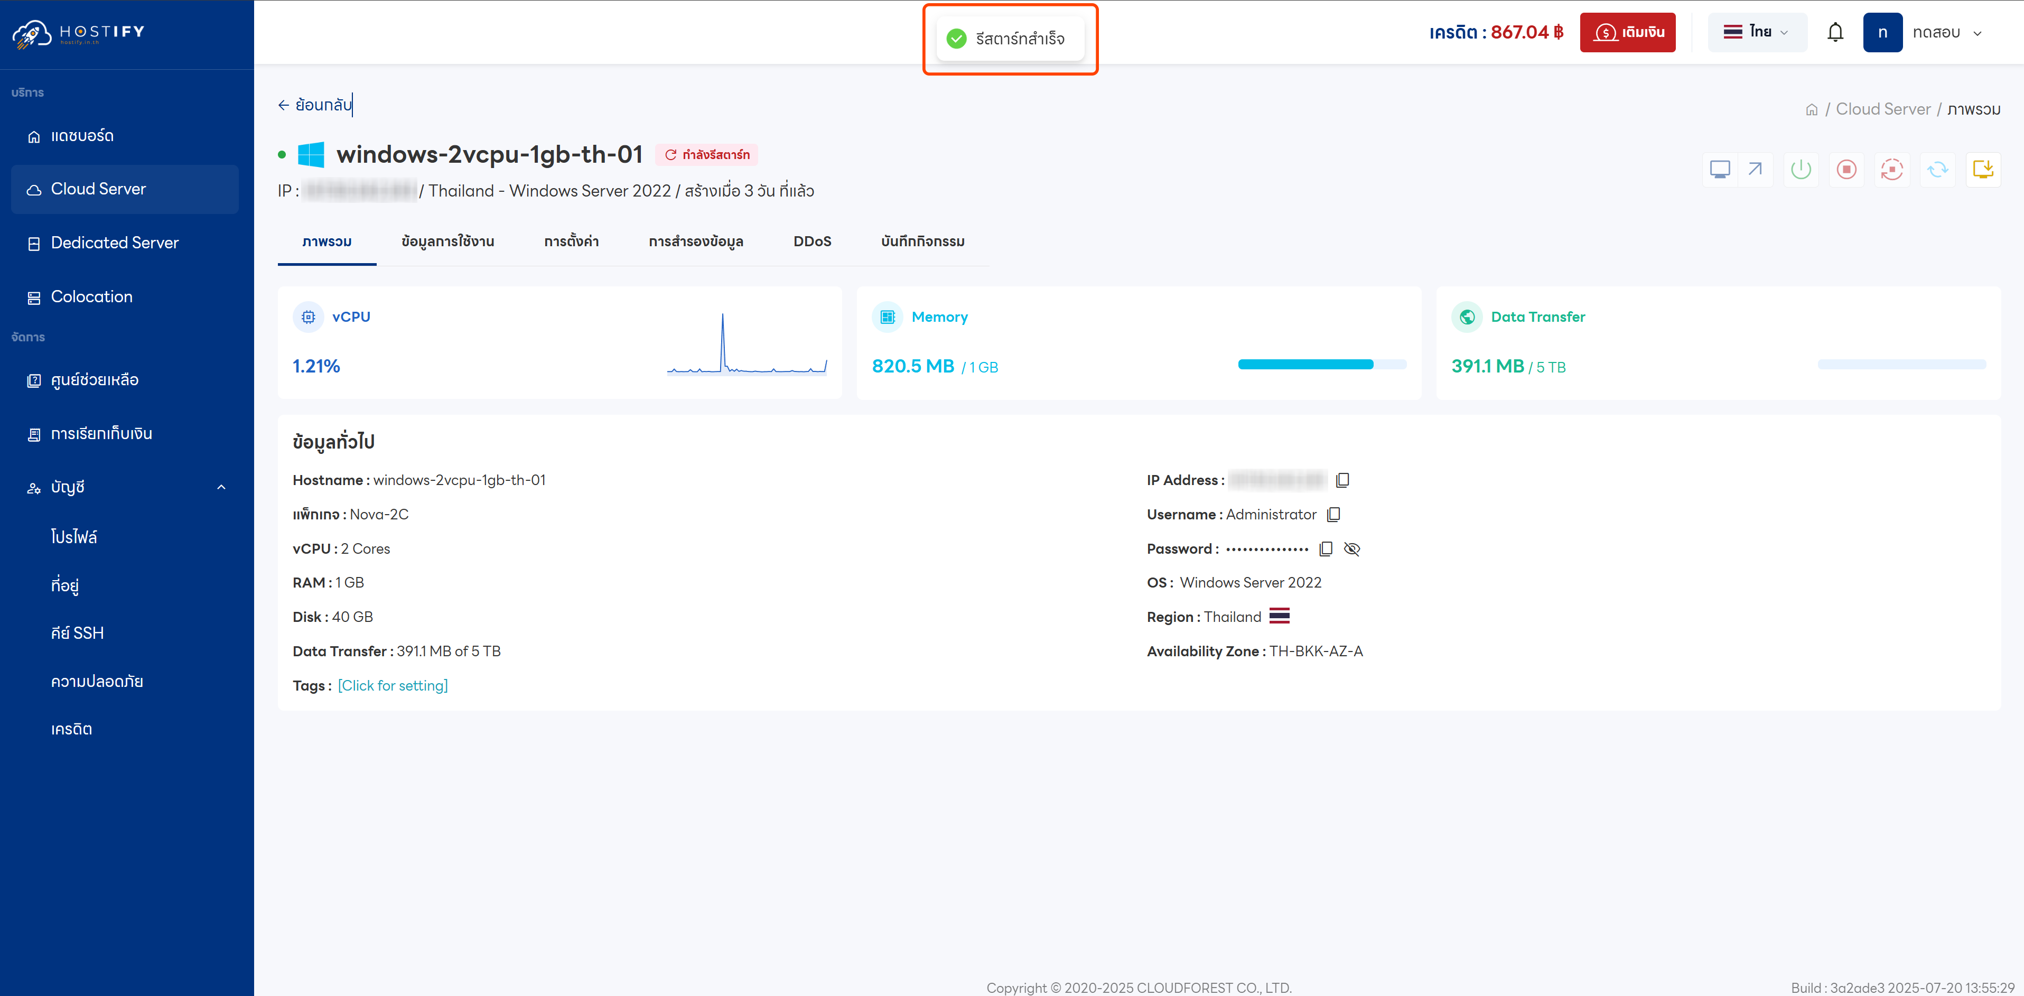Click the red เติมเงิน top-up button
The height and width of the screenshot is (996, 2024).
(x=1628, y=32)
